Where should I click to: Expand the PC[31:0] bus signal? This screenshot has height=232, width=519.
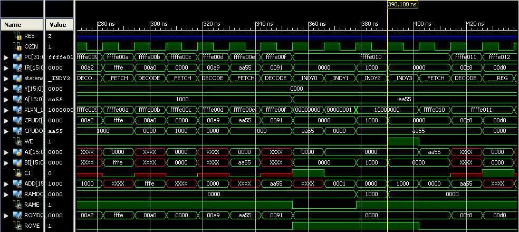pos(6,57)
